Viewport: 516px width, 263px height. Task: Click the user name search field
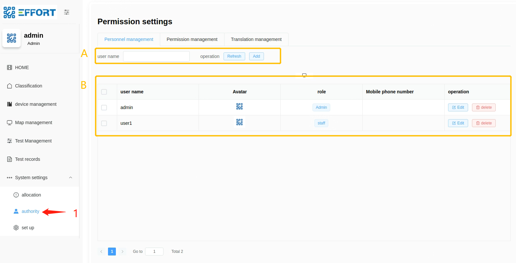(x=156, y=56)
